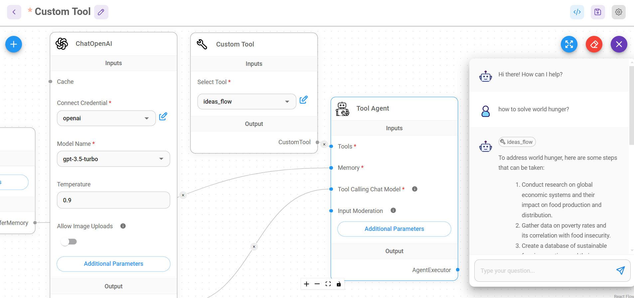Toggle canvas interactivity lock
The height and width of the screenshot is (298, 634).
click(x=339, y=284)
